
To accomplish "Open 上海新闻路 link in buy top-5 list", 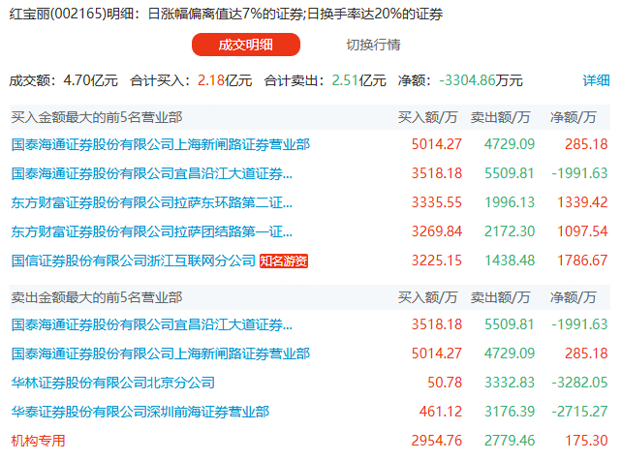I will (x=161, y=144).
